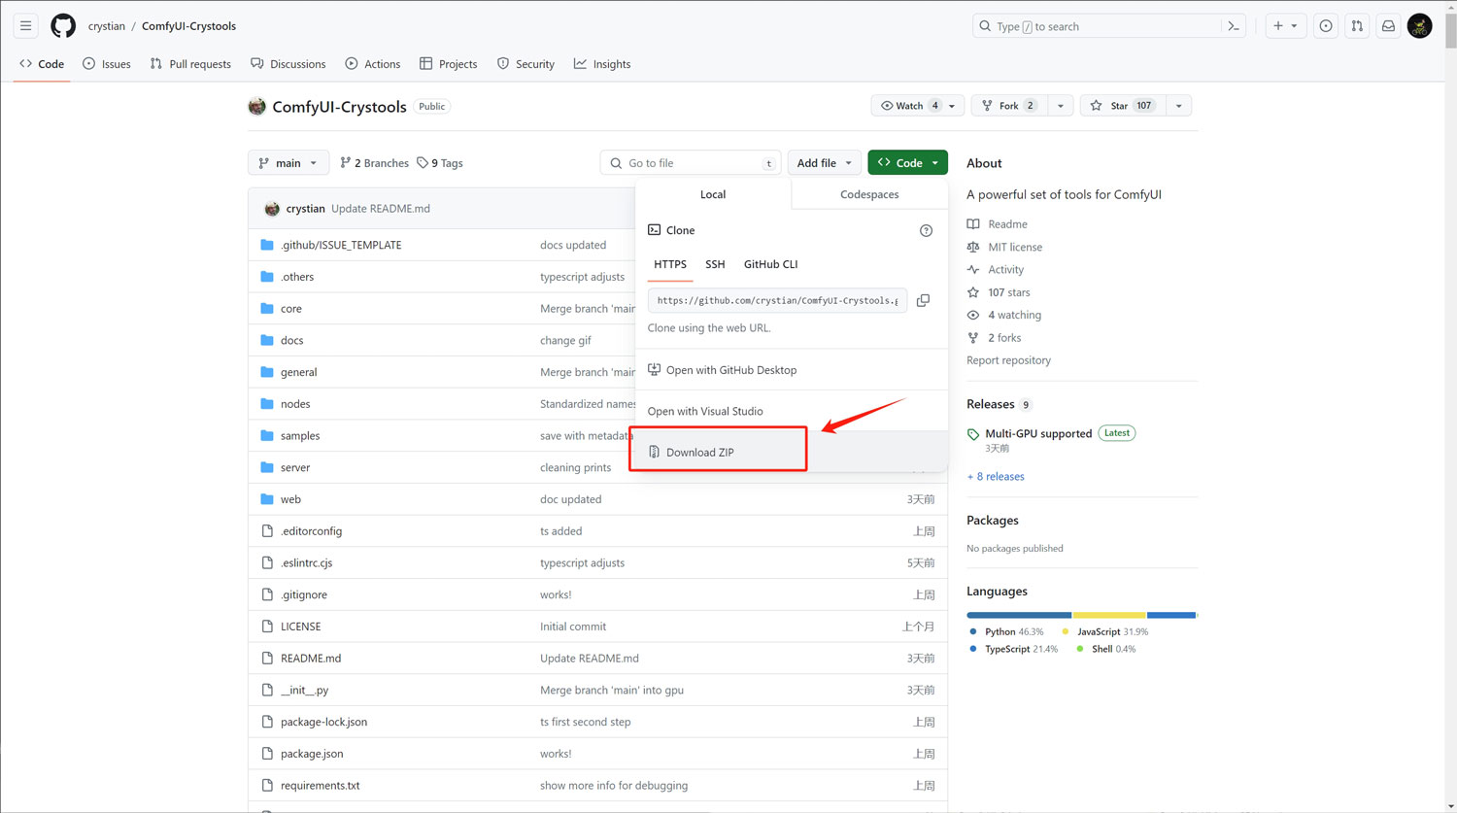1457x813 pixels.
Task: Expand the Star lists dropdown arrow
Action: click(x=1179, y=106)
